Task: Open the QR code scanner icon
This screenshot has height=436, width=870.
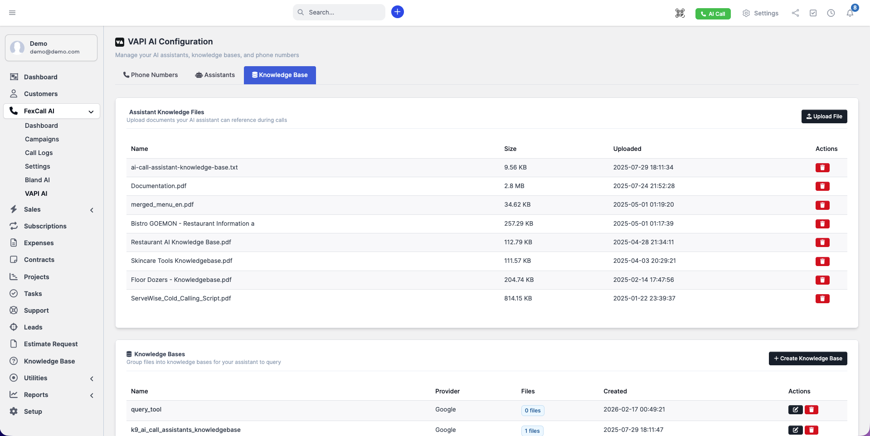Action: click(x=680, y=13)
